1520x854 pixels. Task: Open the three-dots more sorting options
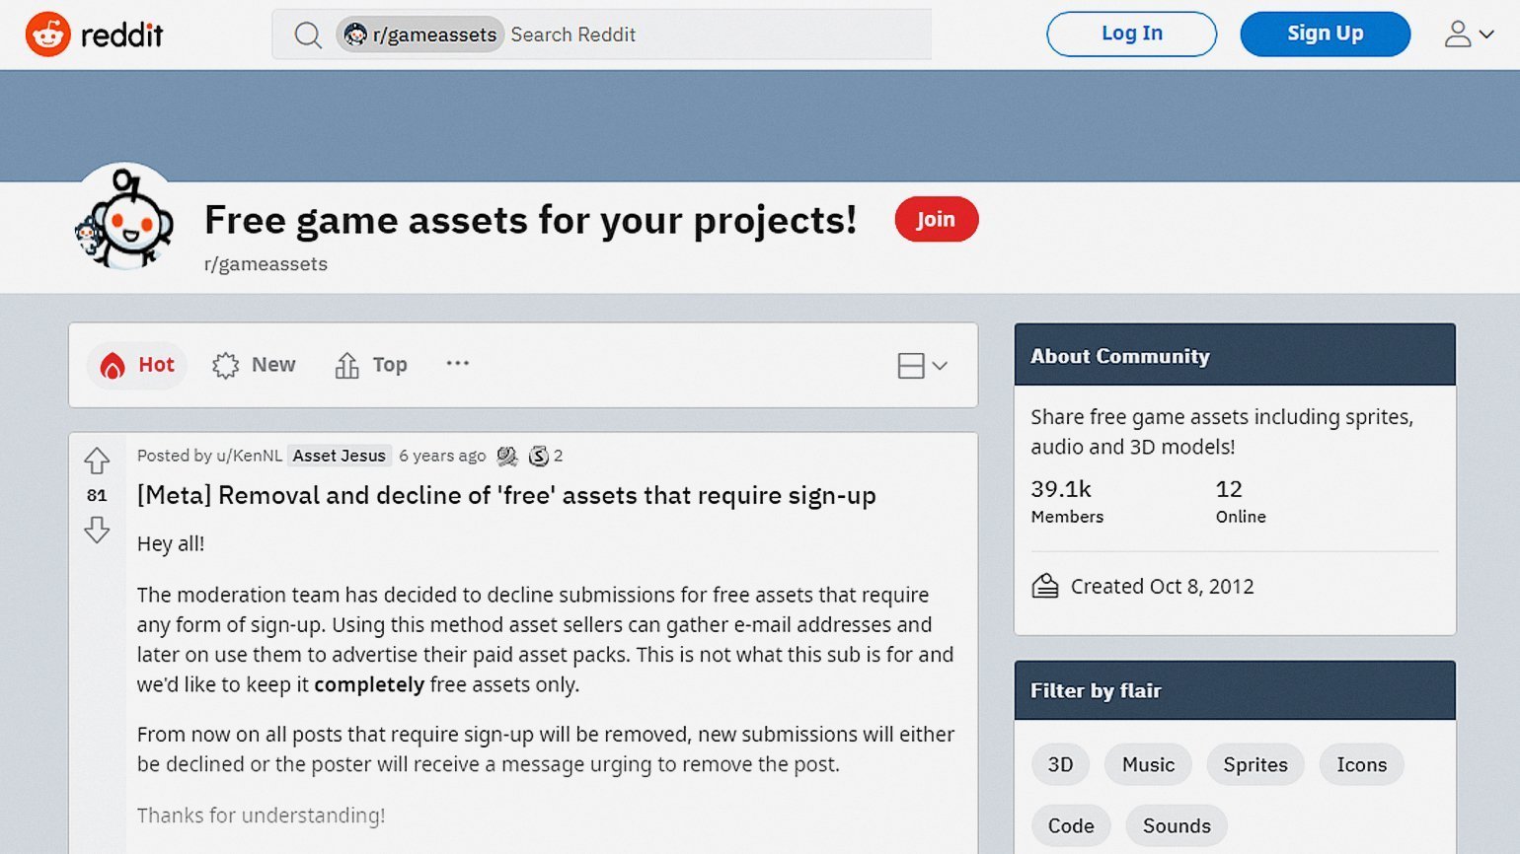pyautogui.click(x=457, y=363)
